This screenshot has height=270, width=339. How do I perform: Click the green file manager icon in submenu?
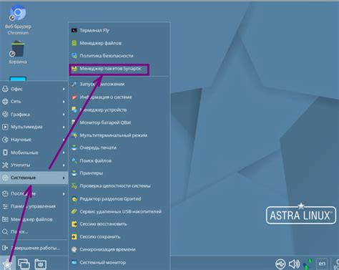pyautogui.click(x=74, y=43)
